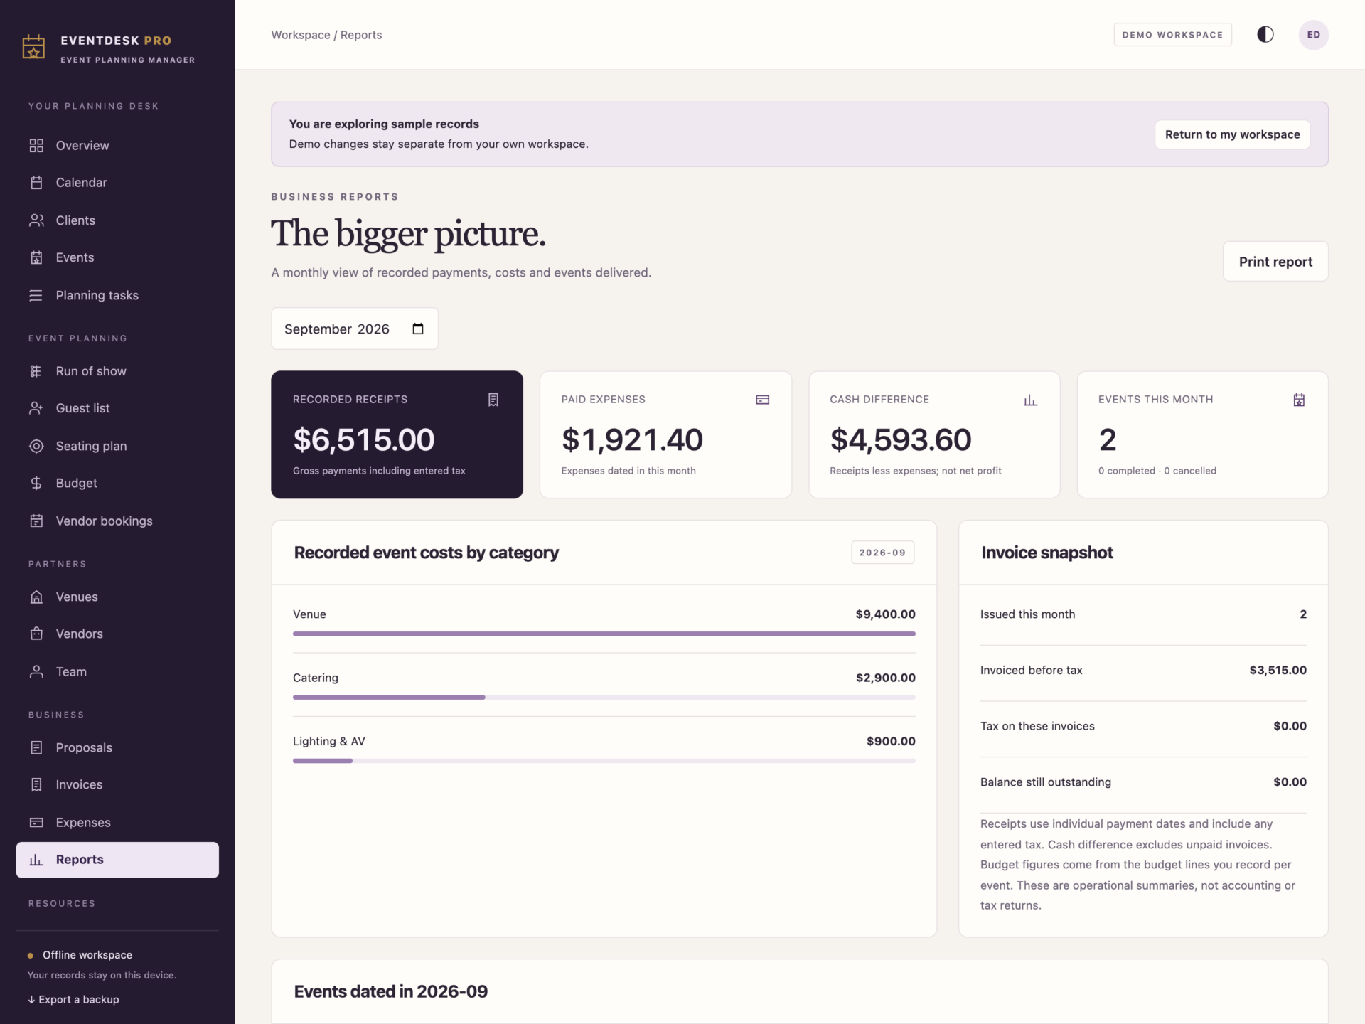Viewport: 1365px width, 1024px height.
Task: Open the month picker calendar icon
Action: 418,329
